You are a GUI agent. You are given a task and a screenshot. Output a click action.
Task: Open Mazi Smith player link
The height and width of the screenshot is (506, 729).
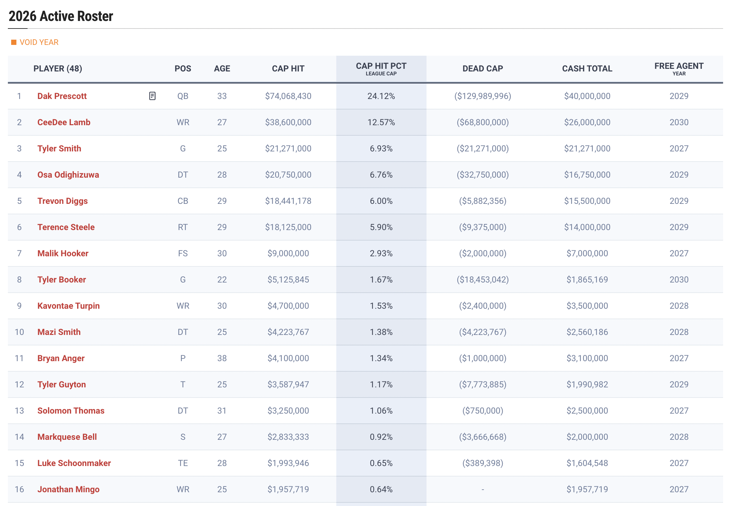(59, 332)
